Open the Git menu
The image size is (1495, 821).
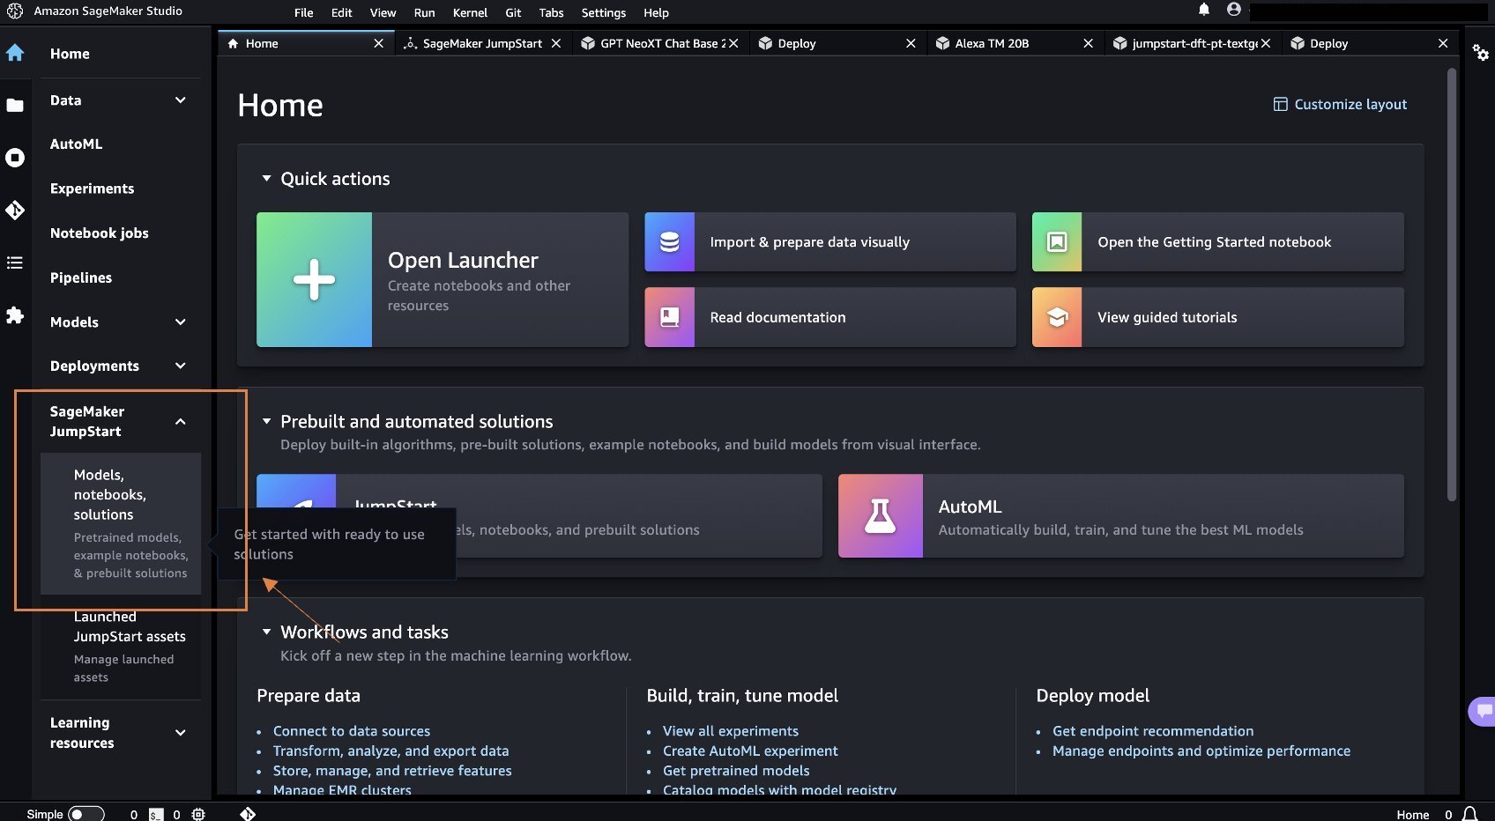click(513, 12)
